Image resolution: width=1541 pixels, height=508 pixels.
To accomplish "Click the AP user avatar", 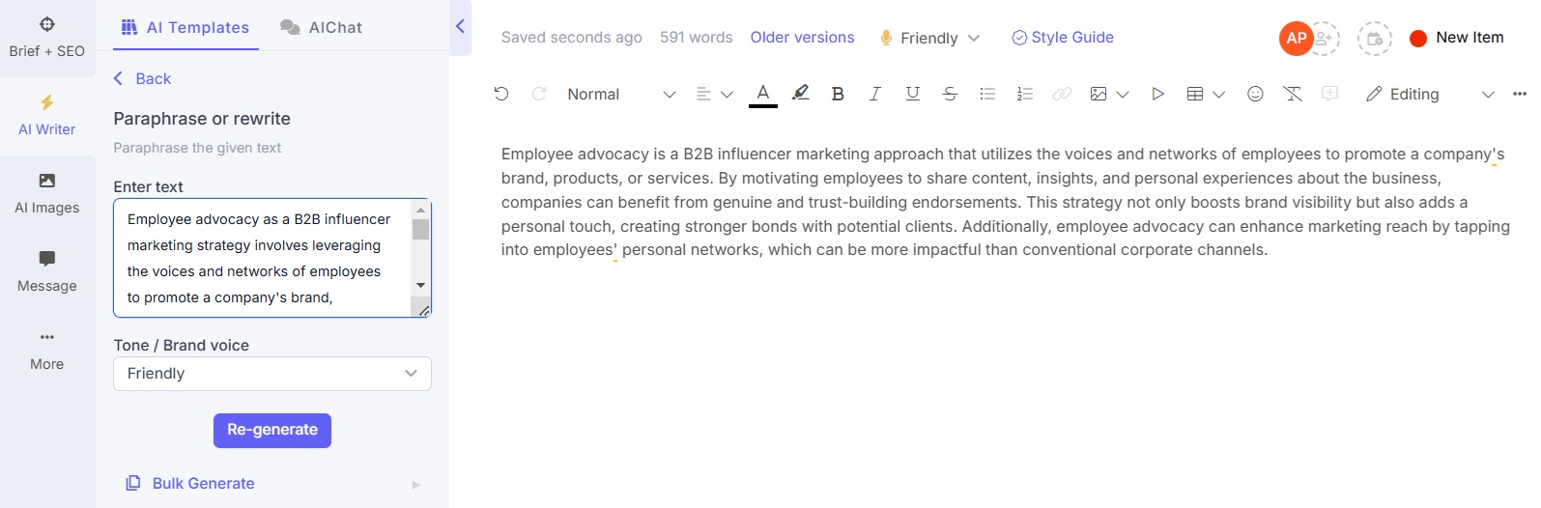I will pos(1296,39).
